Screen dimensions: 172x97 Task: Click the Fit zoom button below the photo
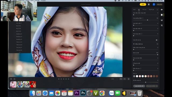pos(121,79)
